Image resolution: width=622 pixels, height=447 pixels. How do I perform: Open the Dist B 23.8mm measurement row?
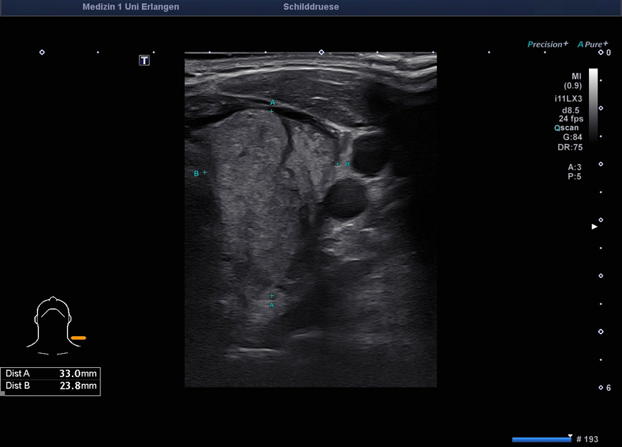click(51, 386)
